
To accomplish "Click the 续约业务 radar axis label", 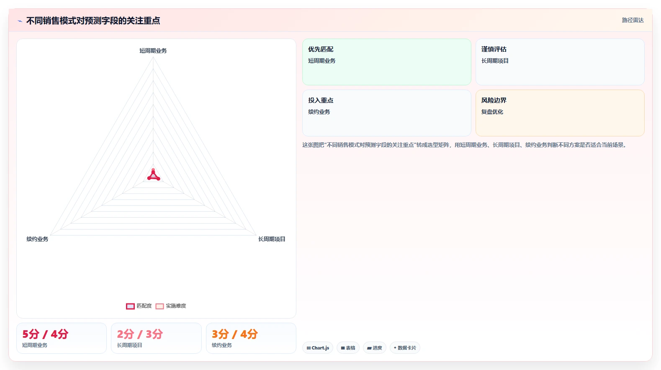I will (37, 239).
